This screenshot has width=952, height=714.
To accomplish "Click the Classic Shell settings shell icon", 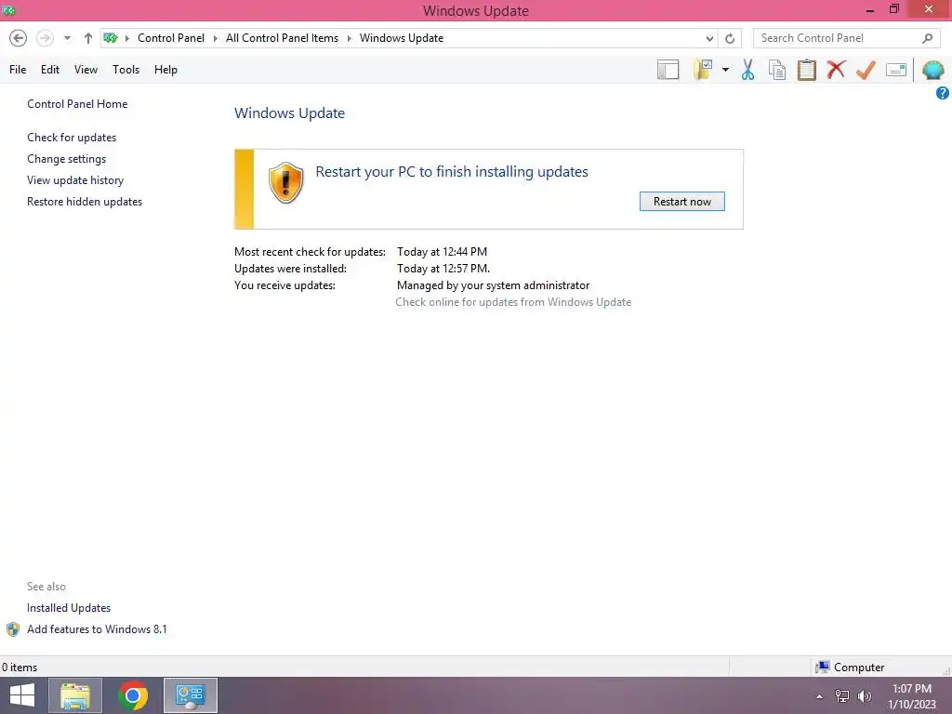I will coord(933,70).
